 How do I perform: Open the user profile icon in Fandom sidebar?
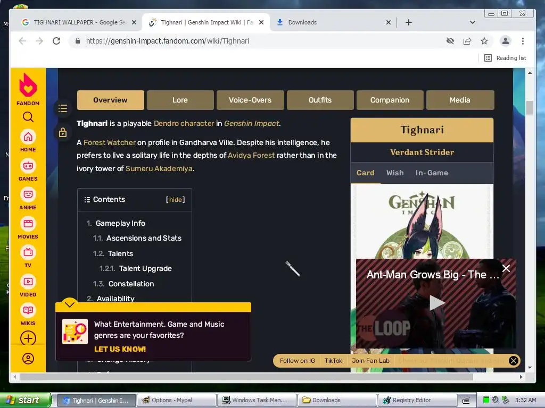coord(28,359)
